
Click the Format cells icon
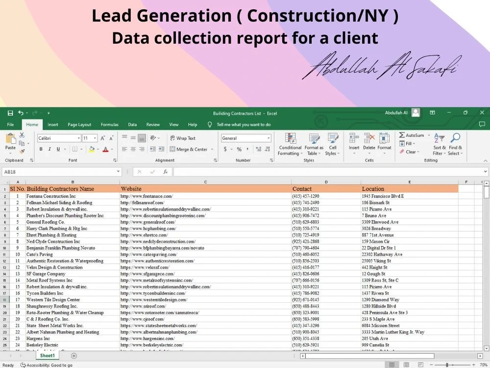point(384,138)
